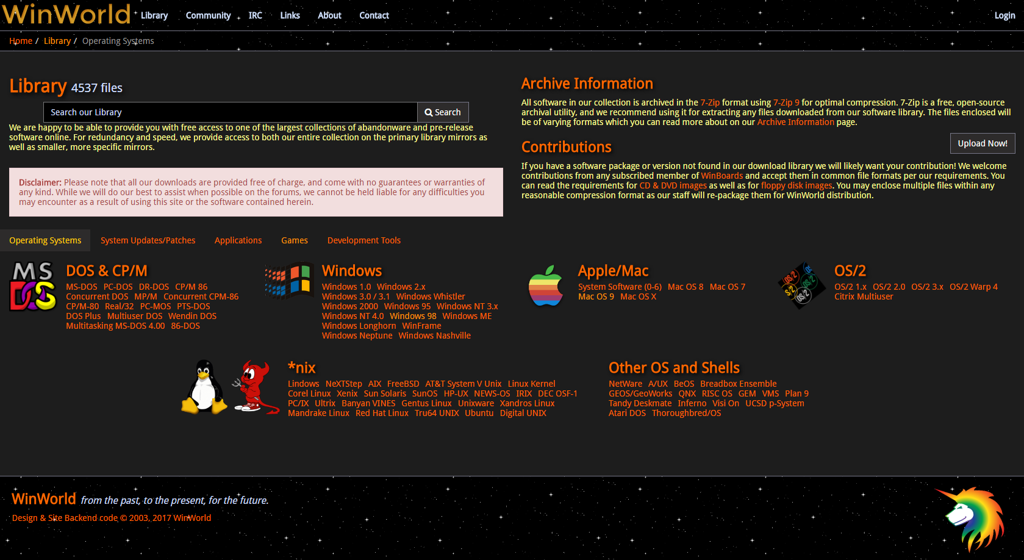This screenshot has width=1024, height=560.
Task: Open the Community menu in navbar
Action: [x=208, y=15]
